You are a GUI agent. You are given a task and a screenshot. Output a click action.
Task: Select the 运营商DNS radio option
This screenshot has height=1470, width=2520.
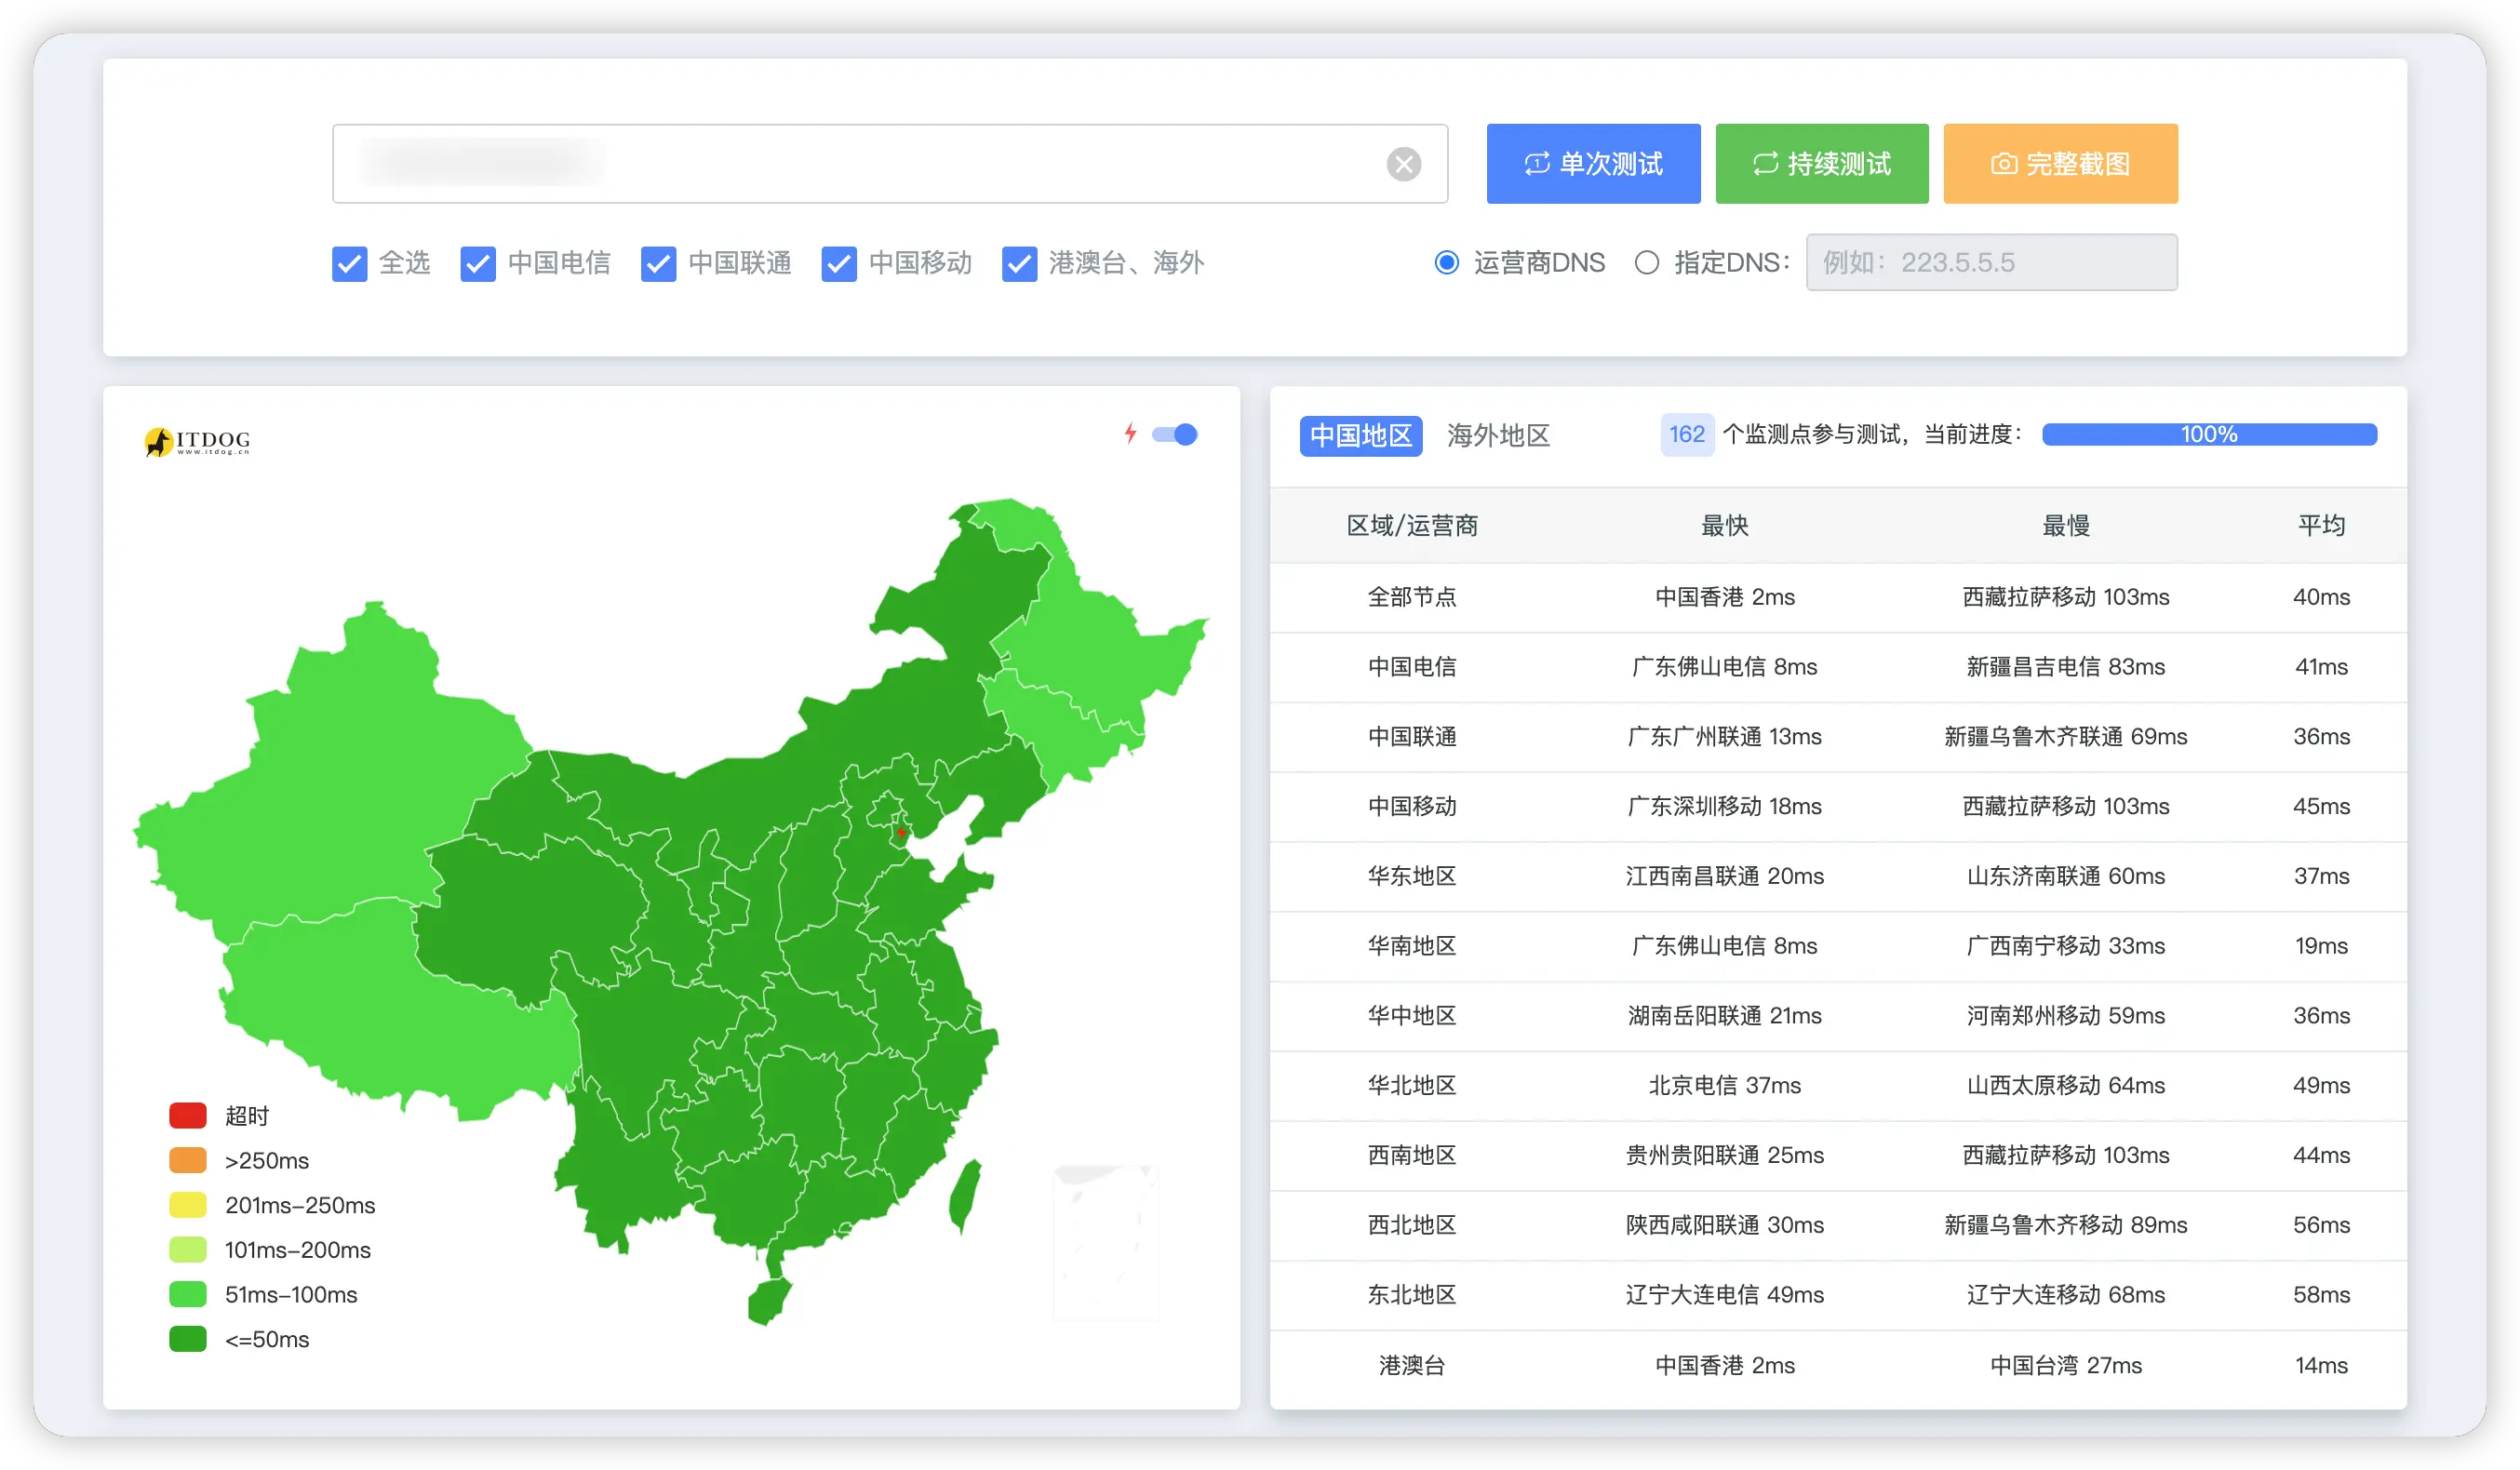coord(1446,263)
